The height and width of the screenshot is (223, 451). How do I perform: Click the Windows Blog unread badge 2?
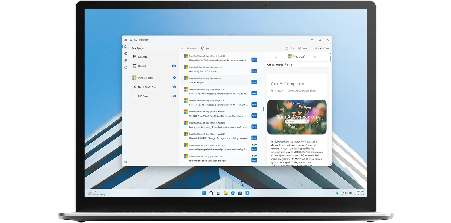[x=174, y=78]
